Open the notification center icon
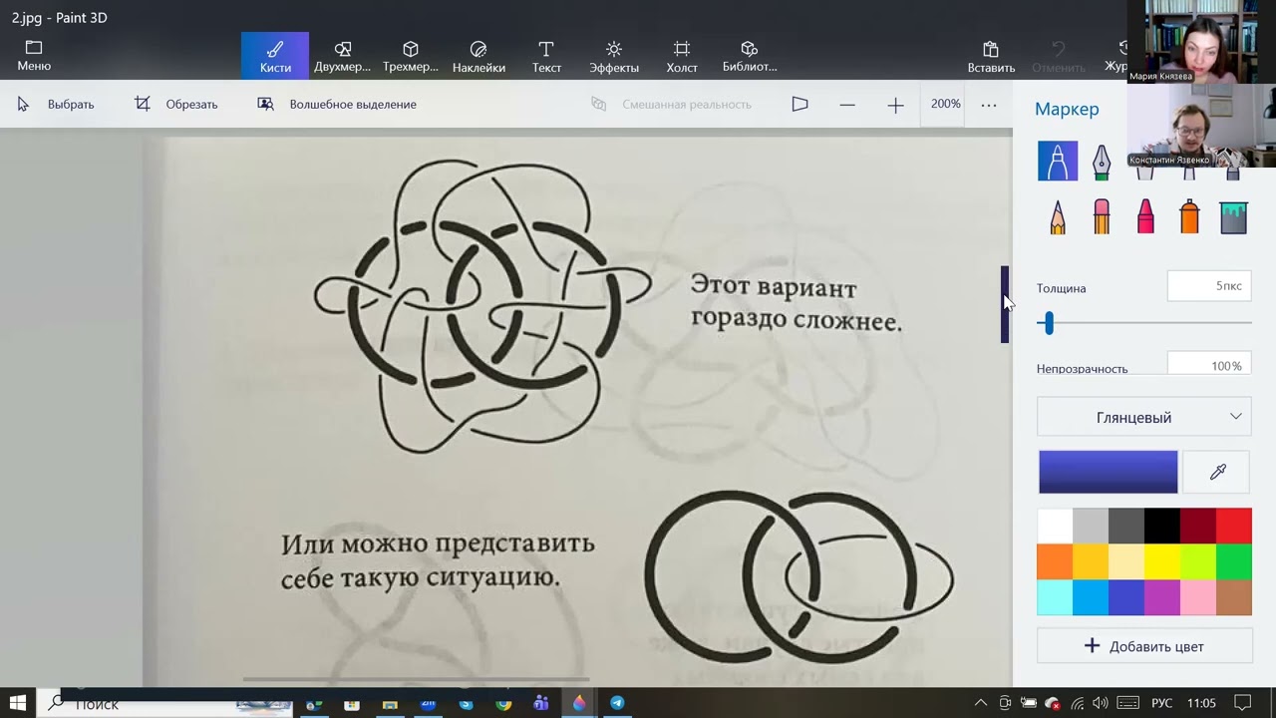 (x=1242, y=703)
